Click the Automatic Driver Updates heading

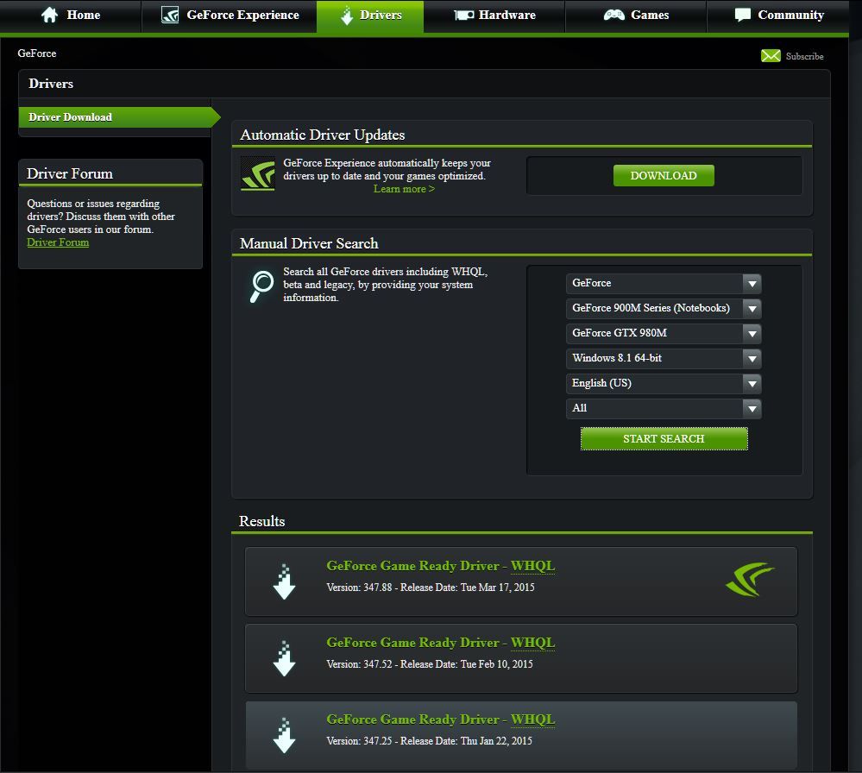coord(322,135)
